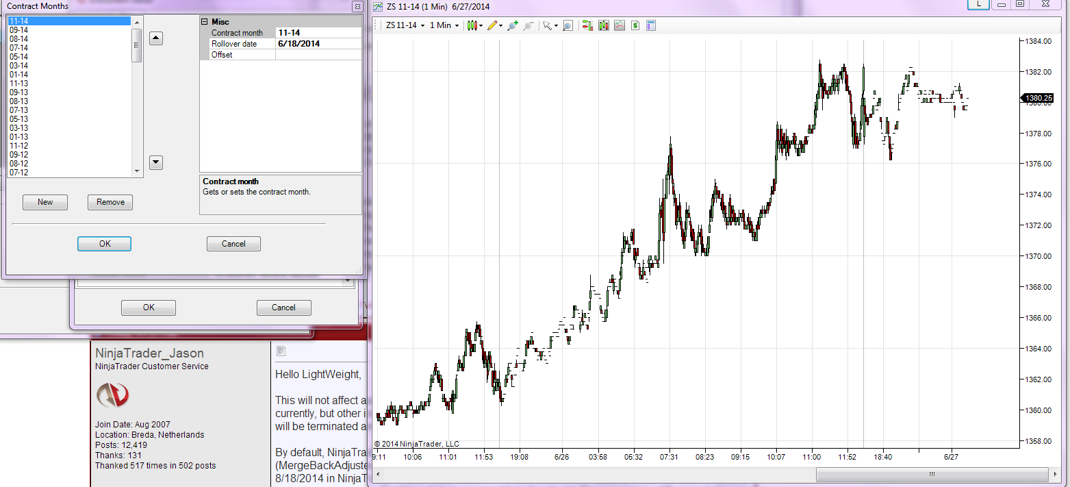This screenshot has width=1070, height=487.
Task: Select contract 03-14 in list
Action: pyautogui.click(x=69, y=66)
